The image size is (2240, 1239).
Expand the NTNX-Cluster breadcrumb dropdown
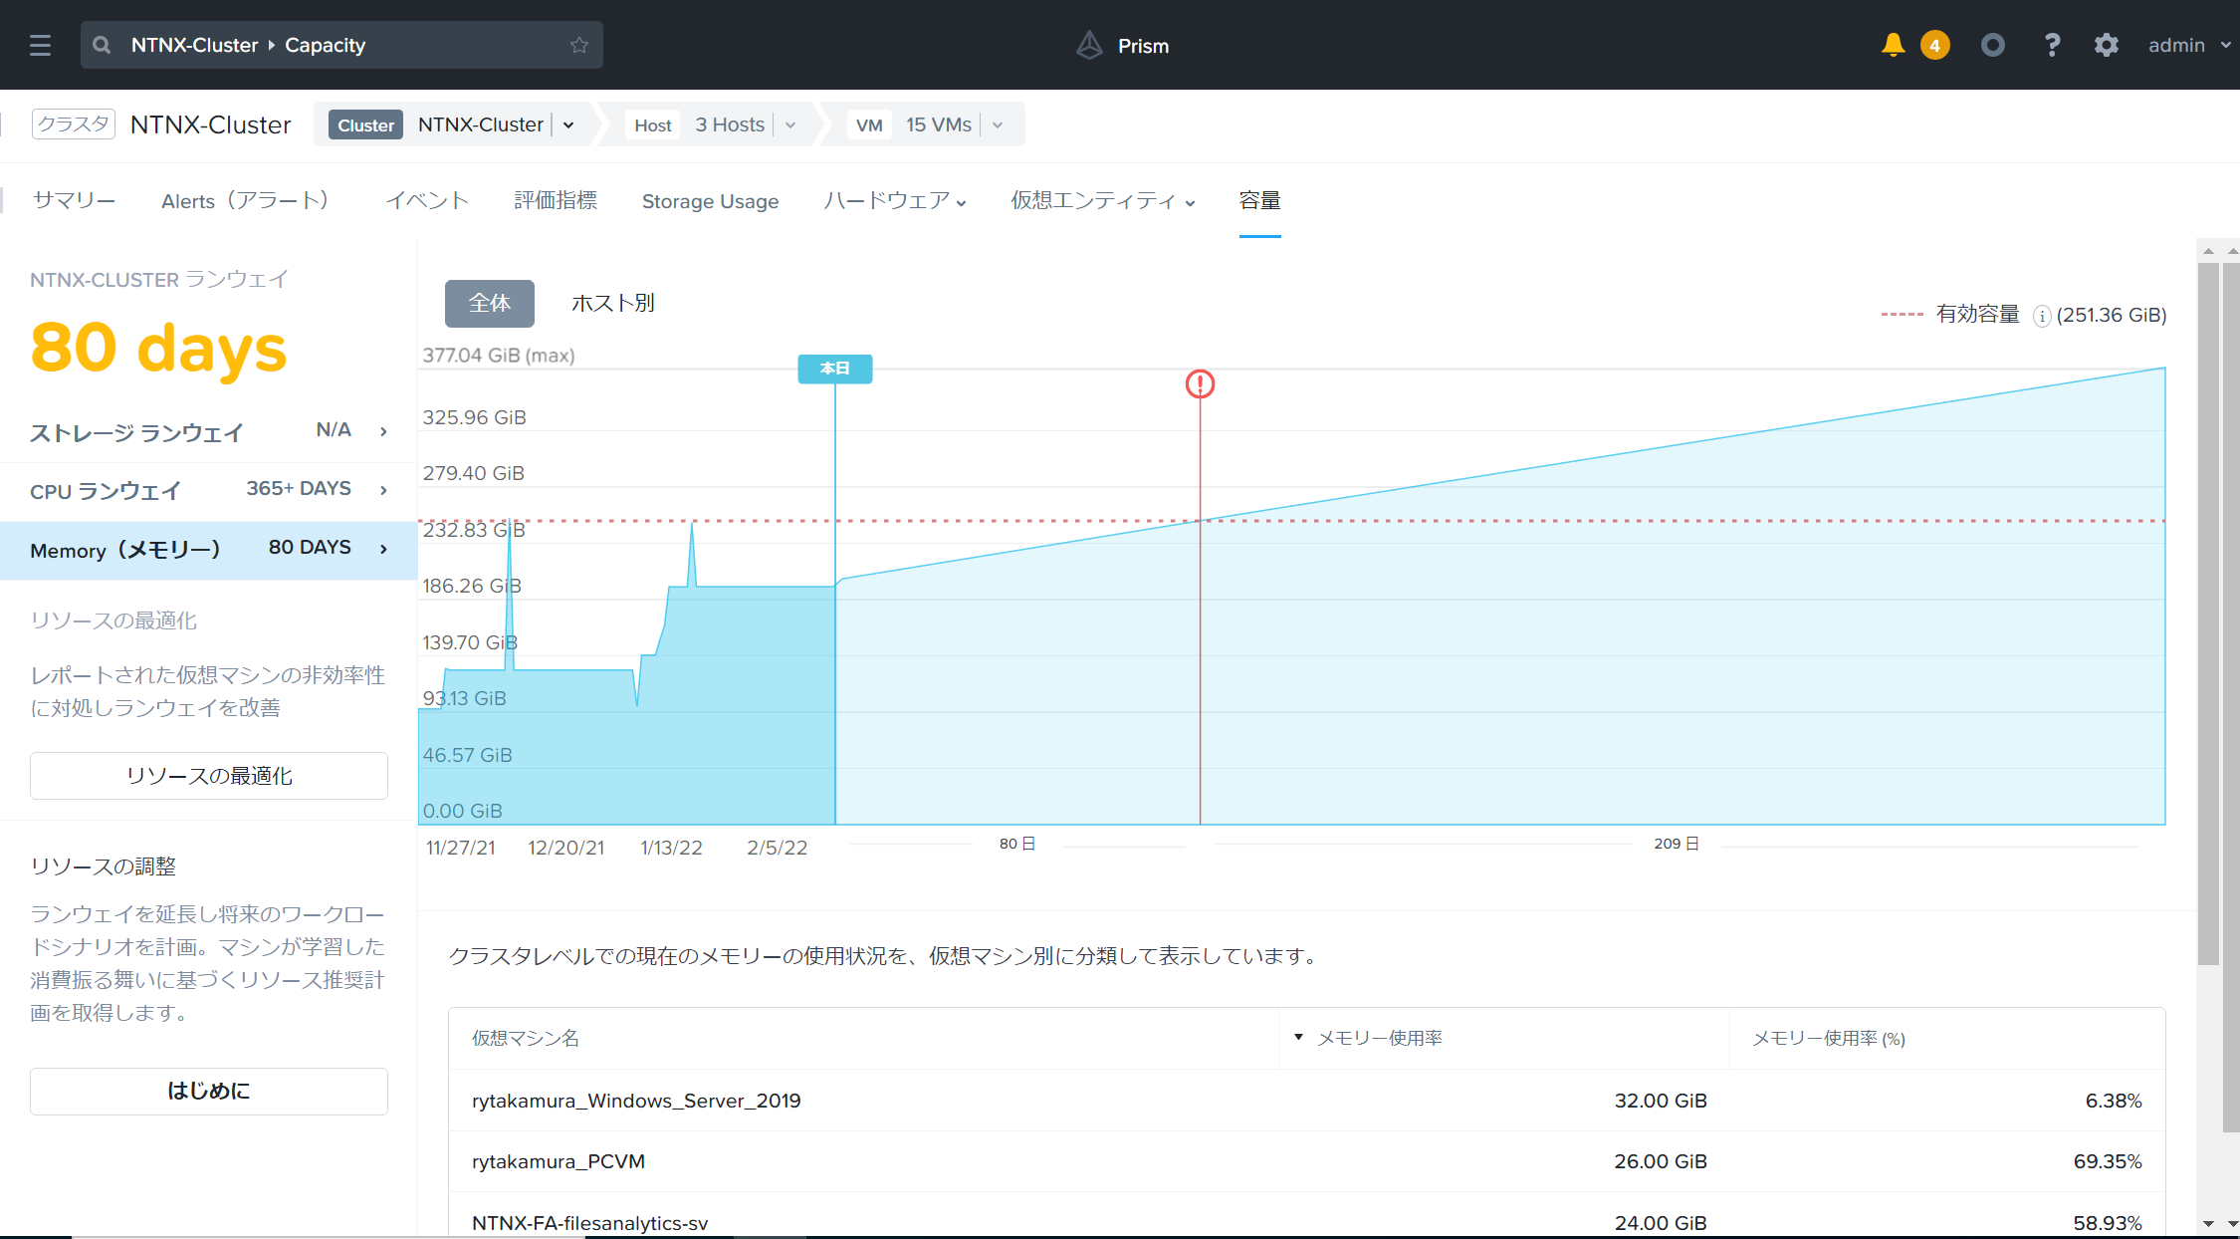(x=568, y=125)
